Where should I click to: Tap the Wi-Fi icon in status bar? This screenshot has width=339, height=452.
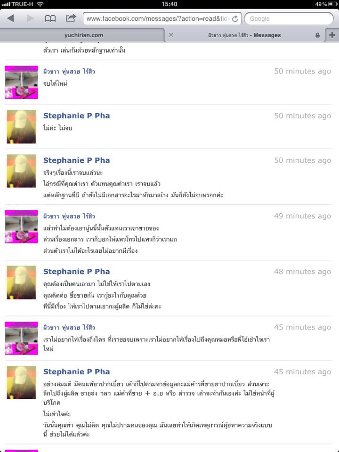(x=40, y=4)
